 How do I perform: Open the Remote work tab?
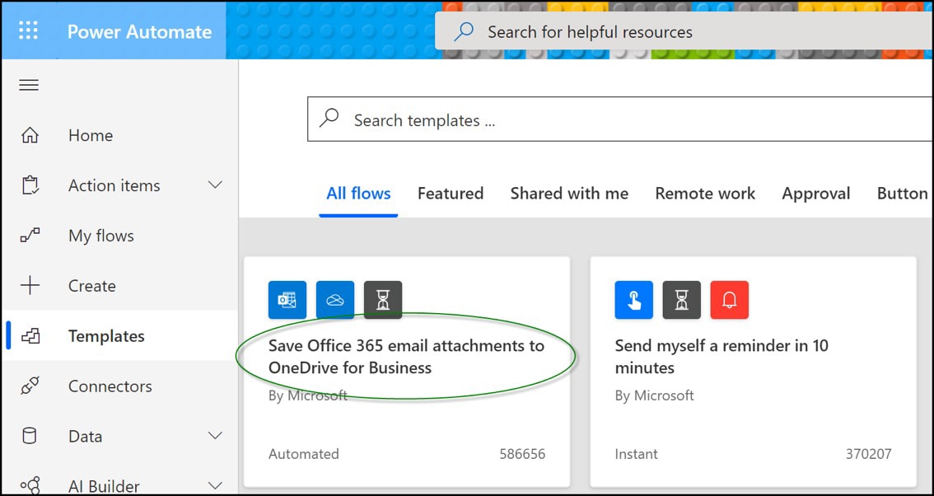tap(705, 194)
